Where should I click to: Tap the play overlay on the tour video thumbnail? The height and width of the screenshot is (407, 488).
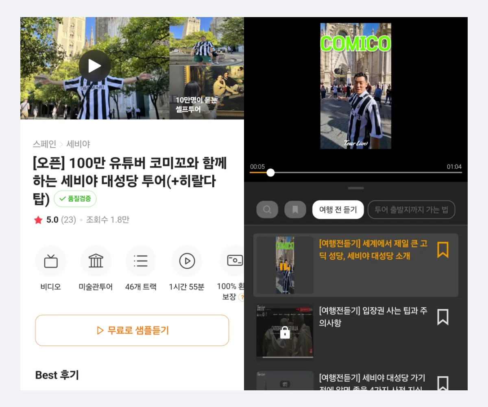coord(94,65)
